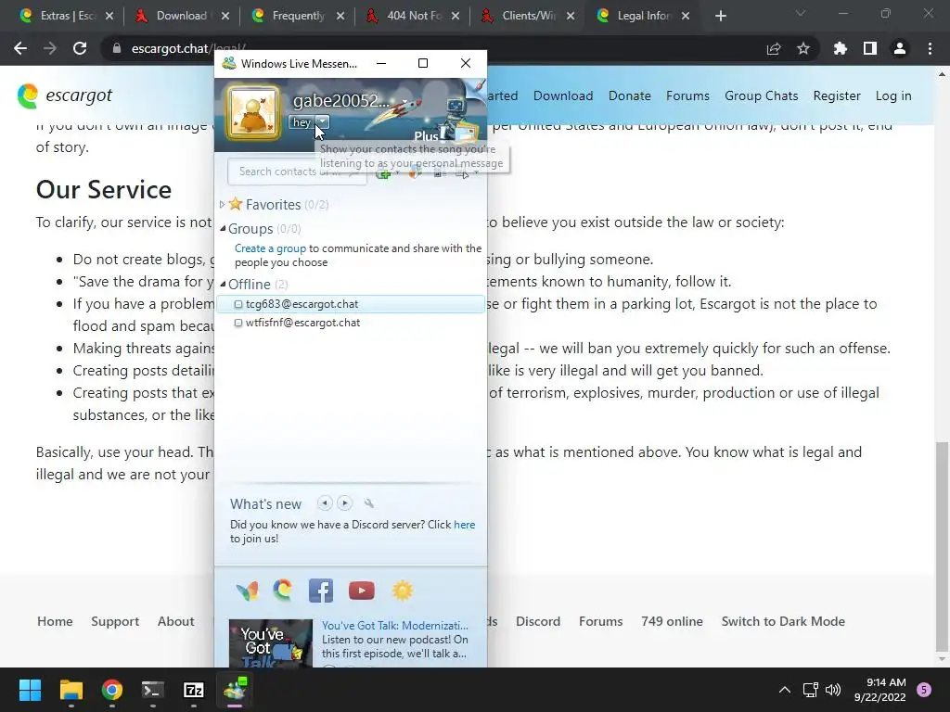The width and height of the screenshot is (950, 712).
Task: Open the You've Got Talk: Modernizati... link
Action: (x=395, y=626)
